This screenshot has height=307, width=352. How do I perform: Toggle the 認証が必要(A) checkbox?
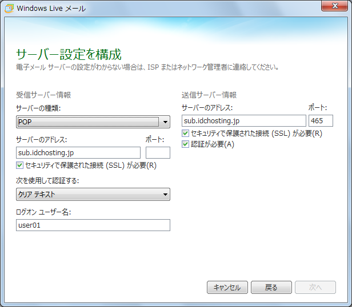point(185,144)
